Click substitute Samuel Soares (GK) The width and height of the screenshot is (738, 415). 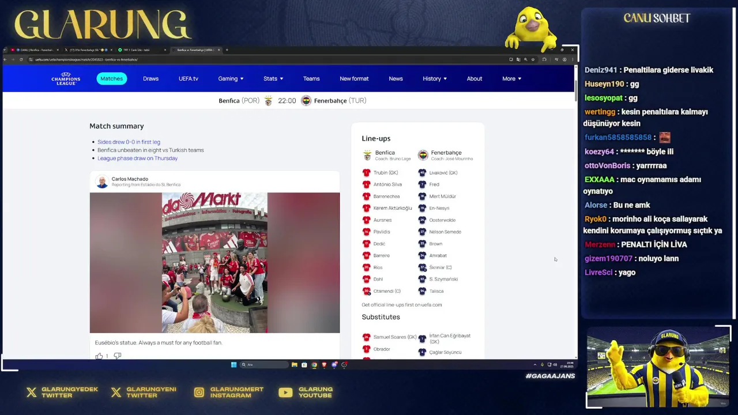(x=395, y=337)
